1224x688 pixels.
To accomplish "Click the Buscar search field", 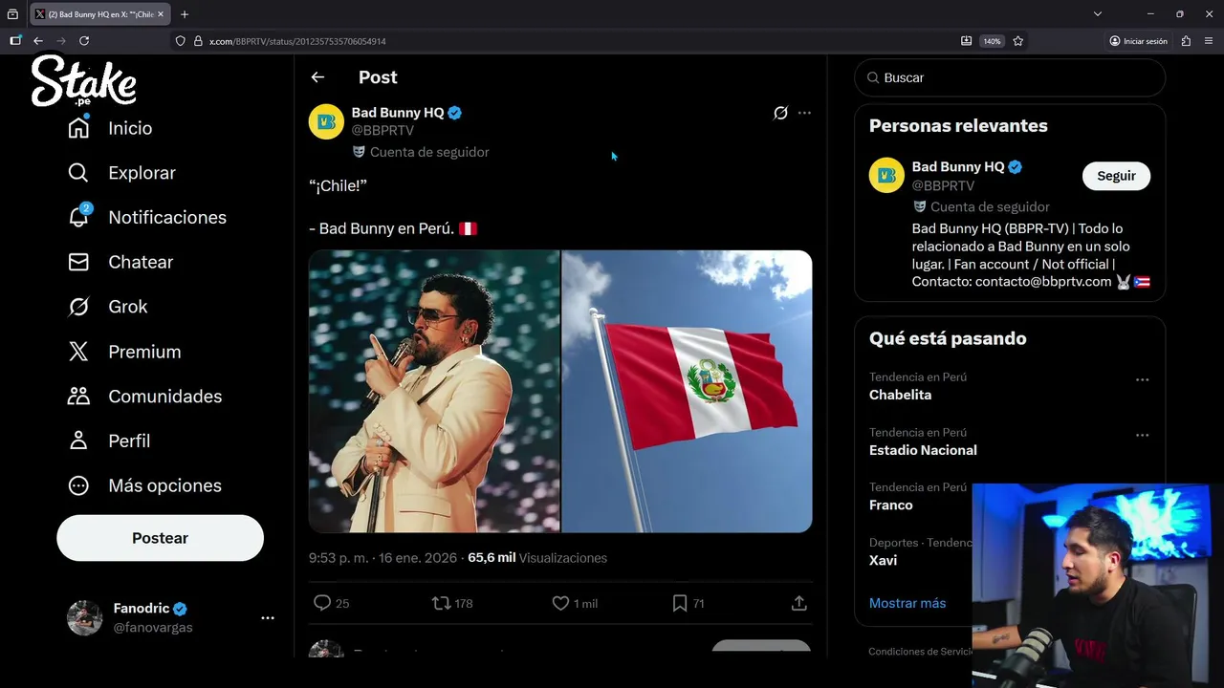I will click(1014, 77).
